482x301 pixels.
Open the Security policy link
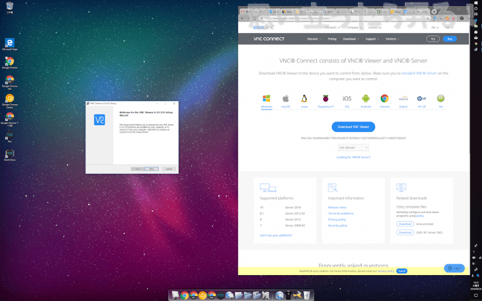tap(337, 225)
